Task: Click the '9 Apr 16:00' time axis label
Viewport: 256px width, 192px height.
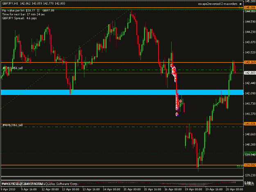Action: (x=29, y=190)
